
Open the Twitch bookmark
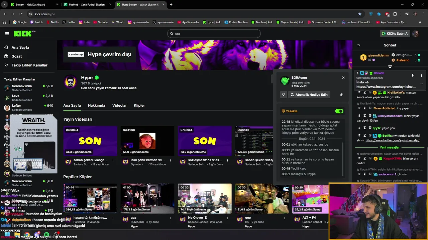coord(36,22)
